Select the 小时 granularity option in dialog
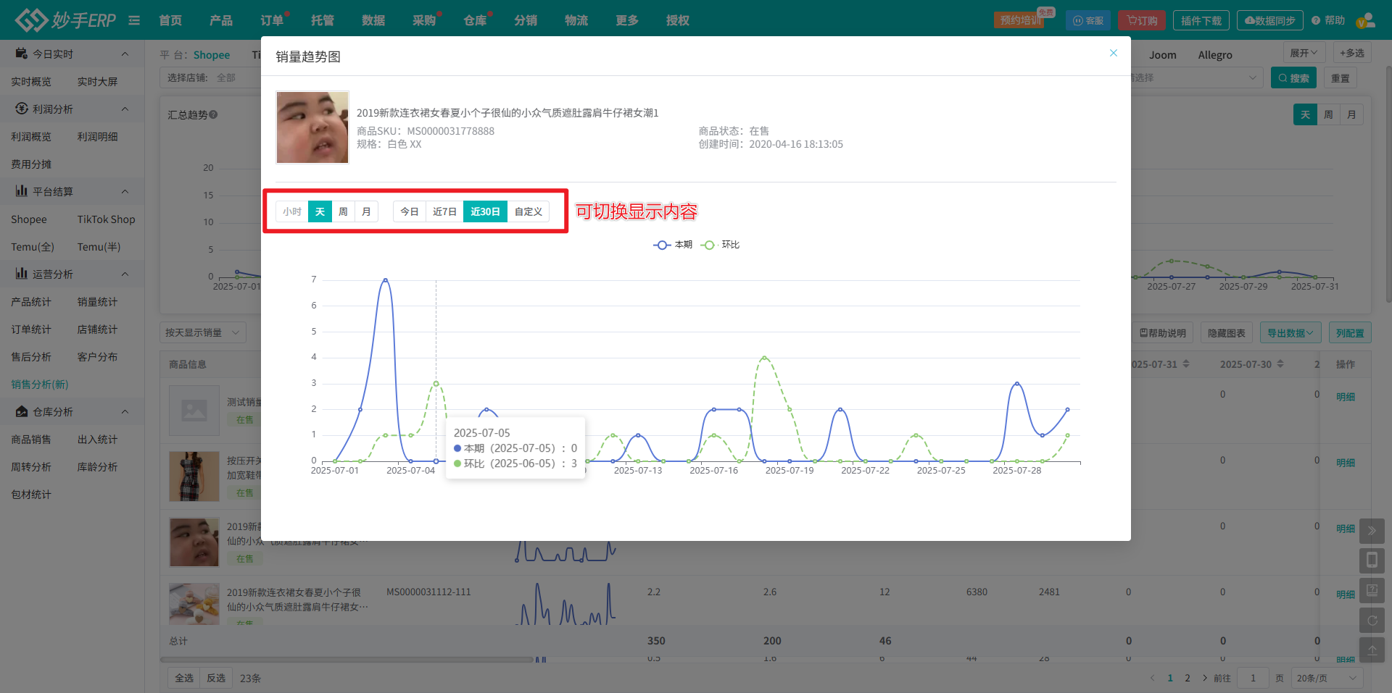This screenshot has height=693, width=1392. [292, 211]
